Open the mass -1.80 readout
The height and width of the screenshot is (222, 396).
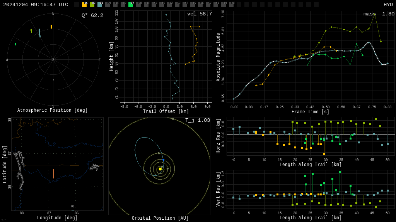[x=379, y=14]
